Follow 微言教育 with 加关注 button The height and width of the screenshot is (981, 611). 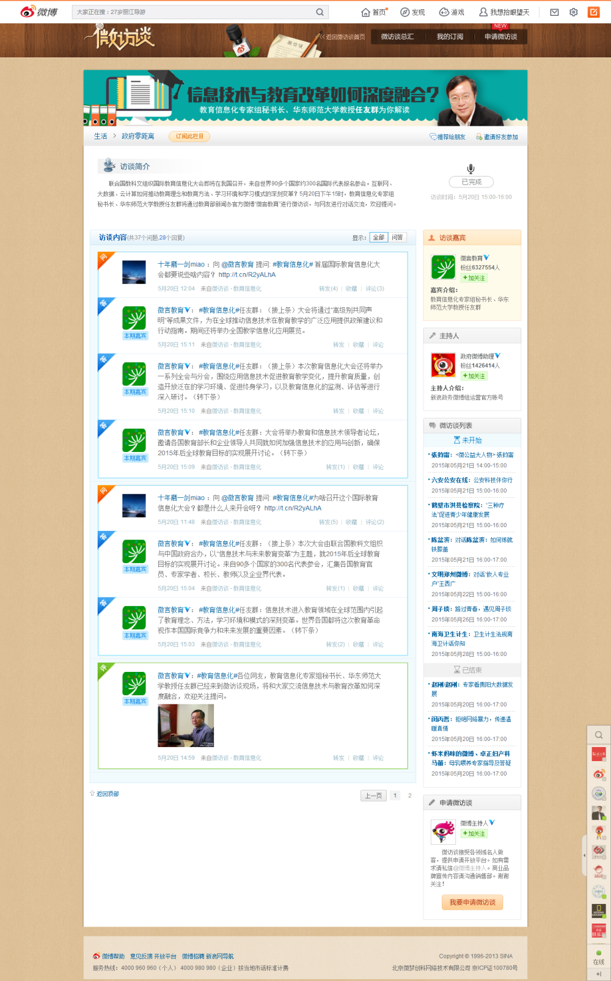pyautogui.click(x=474, y=278)
